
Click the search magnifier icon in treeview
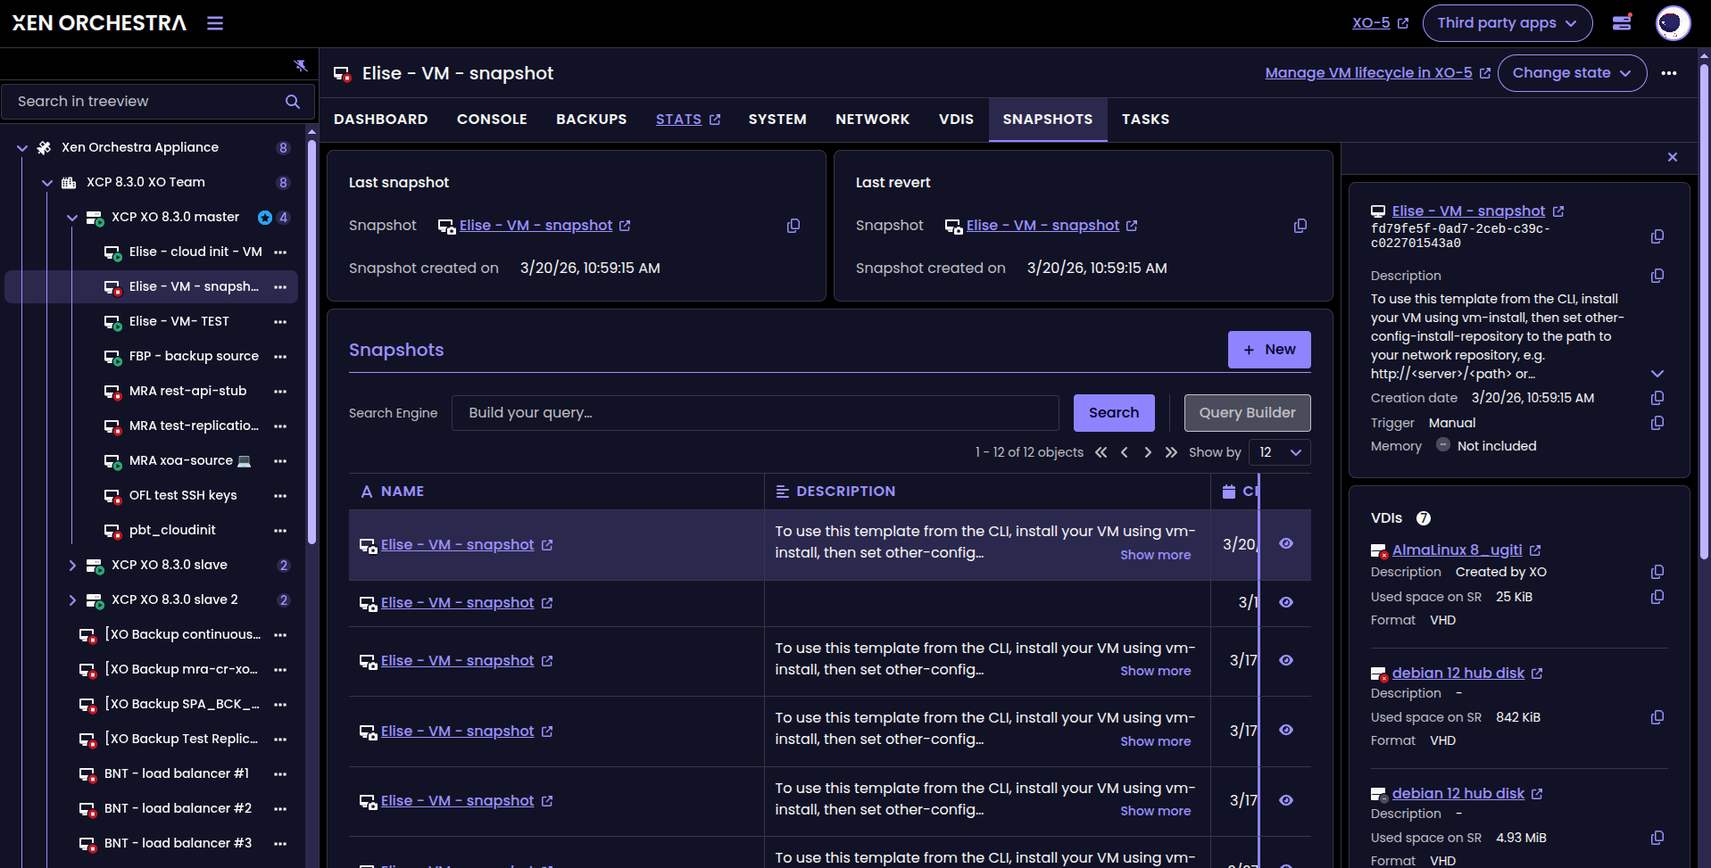coord(292,102)
